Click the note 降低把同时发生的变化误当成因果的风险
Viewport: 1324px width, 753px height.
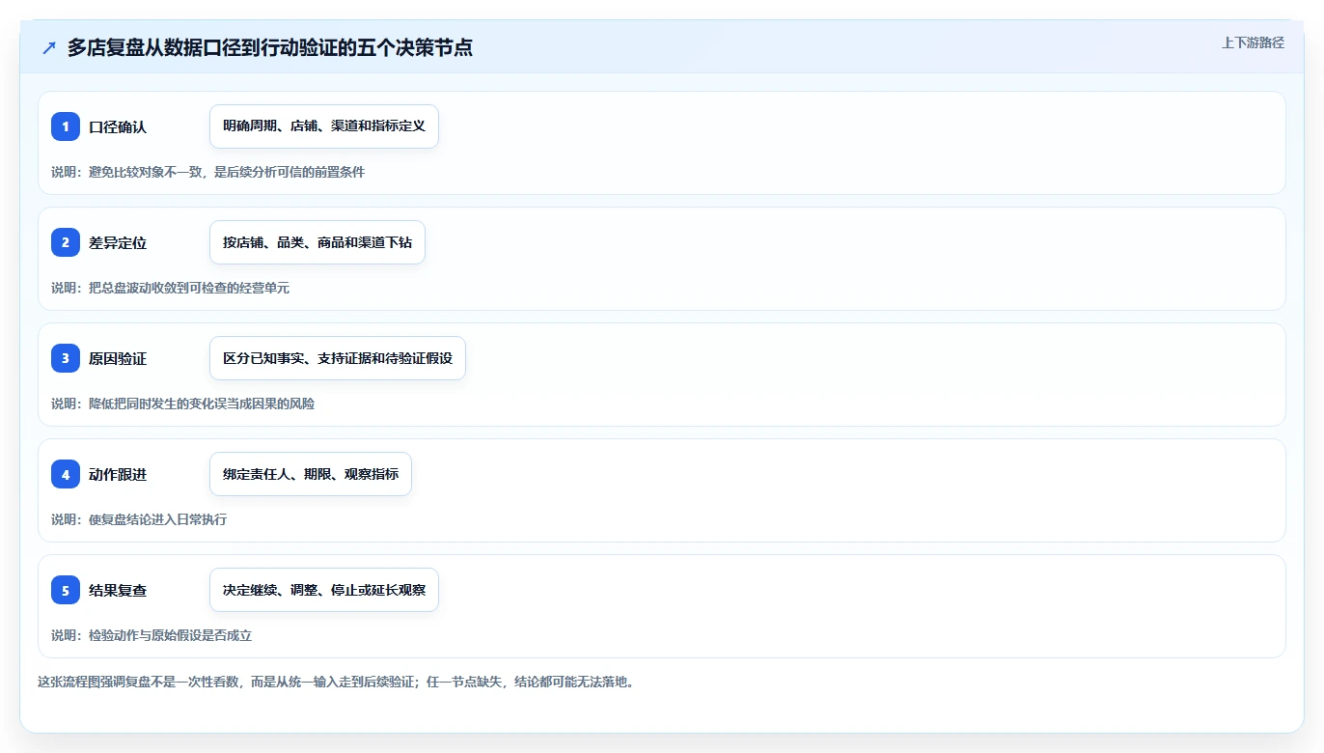point(182,404)
